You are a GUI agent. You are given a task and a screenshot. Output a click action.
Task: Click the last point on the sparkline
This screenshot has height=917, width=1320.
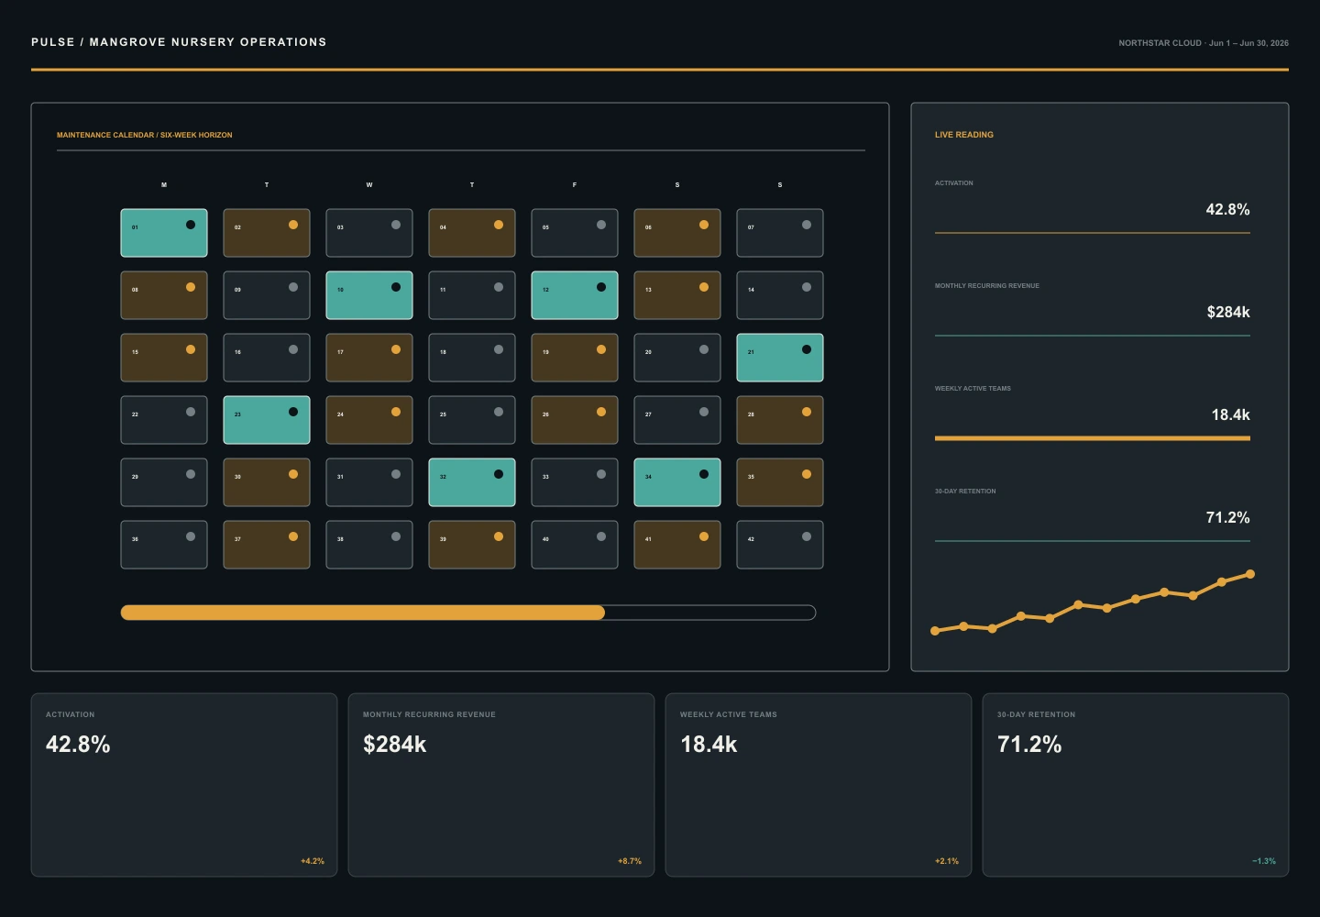click(x=1250, y=574)
